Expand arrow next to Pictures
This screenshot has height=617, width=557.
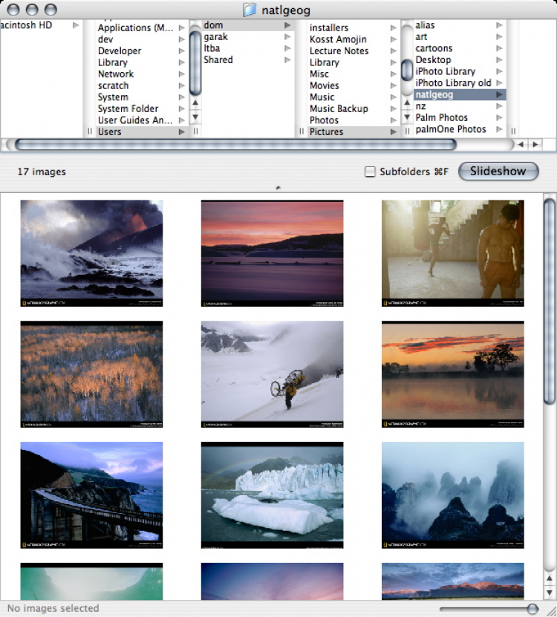pos(394,132)
